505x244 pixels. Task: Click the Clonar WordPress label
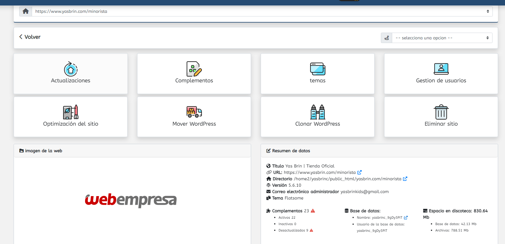(317, 124)
